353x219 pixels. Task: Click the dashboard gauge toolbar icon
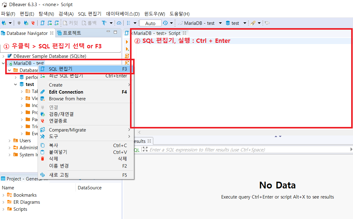pyautogui.click(x=119, y=23)
